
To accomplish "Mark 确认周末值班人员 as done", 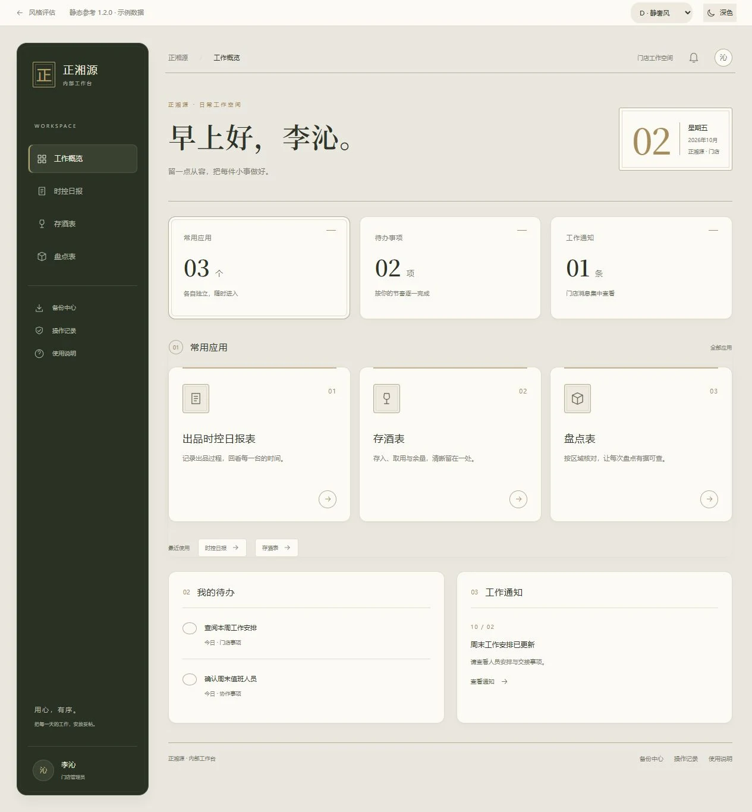I will tap(190, 679).
